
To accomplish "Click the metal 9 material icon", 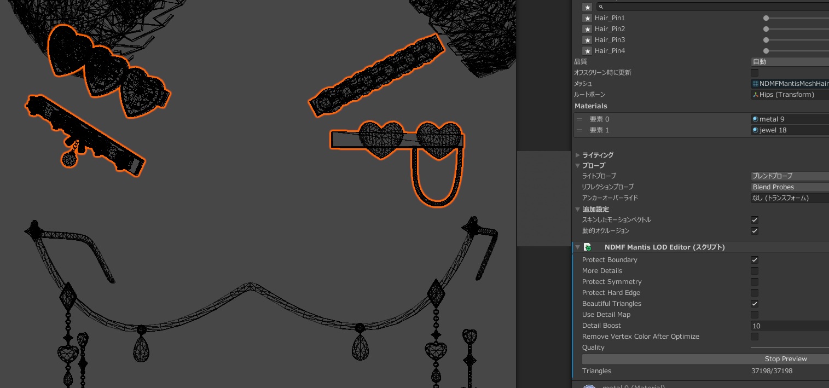I will [755, 119].
